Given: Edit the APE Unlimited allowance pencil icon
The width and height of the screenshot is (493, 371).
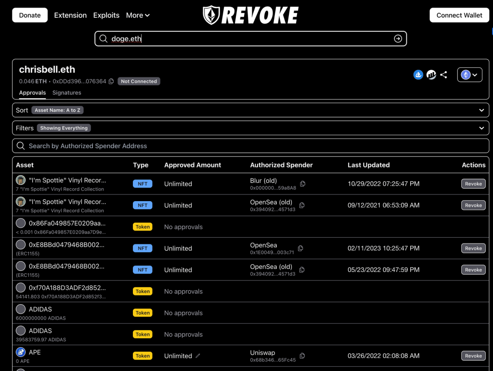Looking at the screenshot, I should pyautogui.click(x=198, y=356).
